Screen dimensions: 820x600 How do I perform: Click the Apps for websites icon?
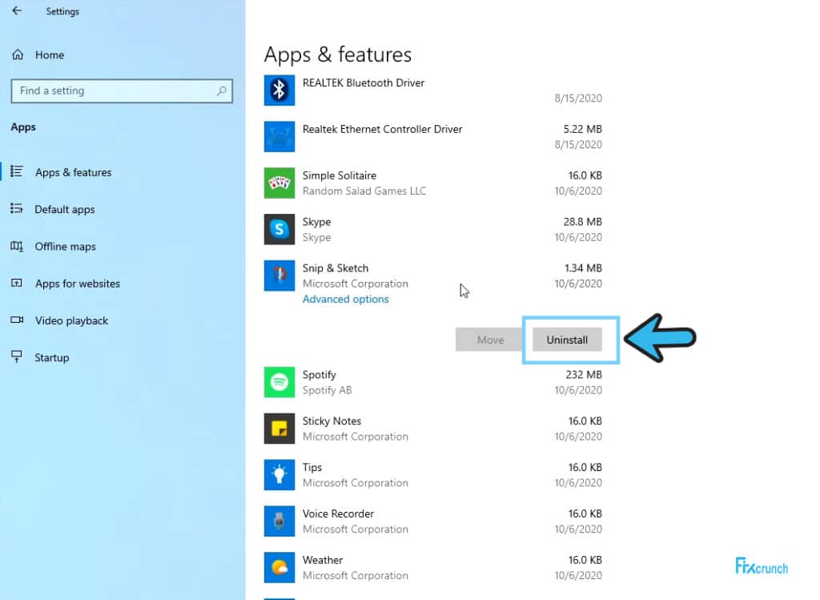[17, 283]
